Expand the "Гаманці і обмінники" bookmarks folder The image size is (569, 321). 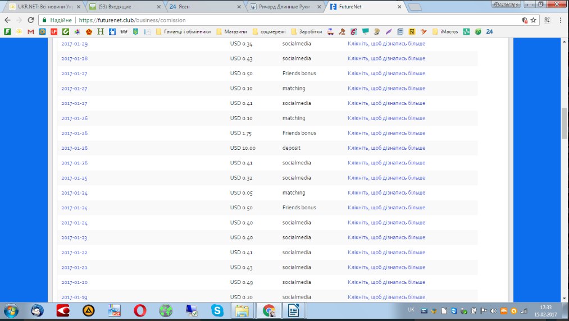[x=183, y=31]
